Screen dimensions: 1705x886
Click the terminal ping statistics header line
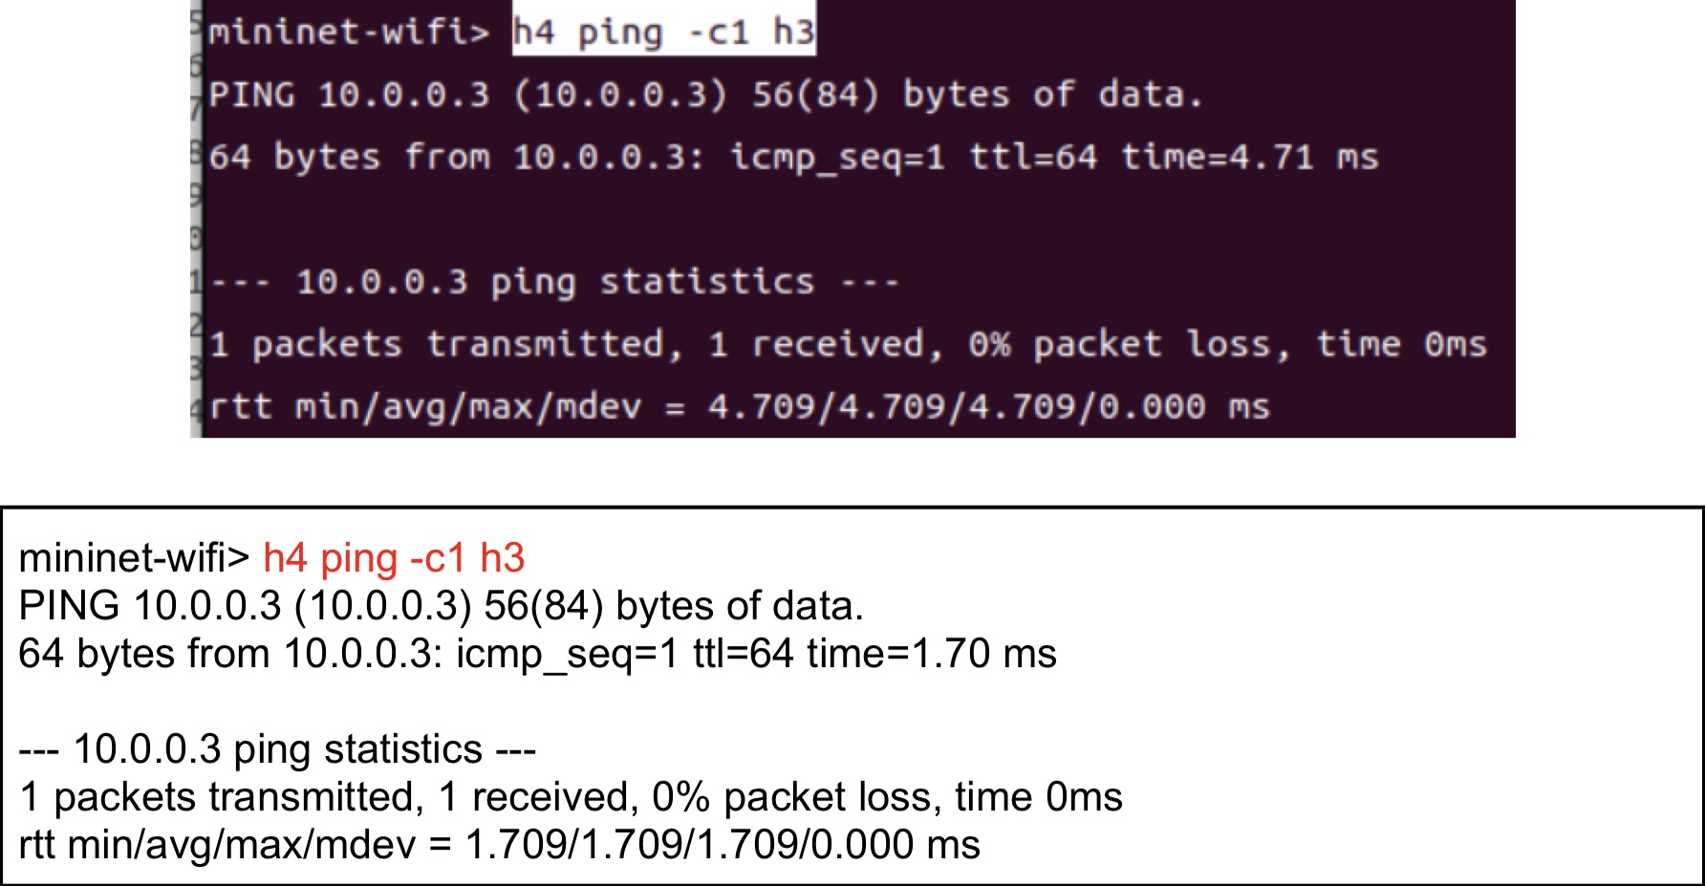[554, 282]
